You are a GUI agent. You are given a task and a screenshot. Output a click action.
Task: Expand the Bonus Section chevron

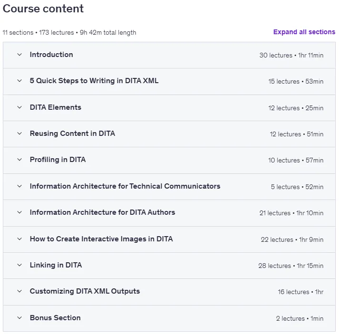coord(19,318)
